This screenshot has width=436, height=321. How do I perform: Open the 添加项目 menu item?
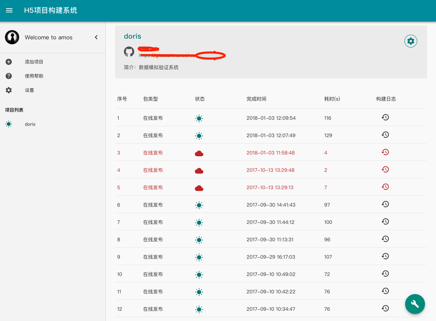(x=34, y=62)
